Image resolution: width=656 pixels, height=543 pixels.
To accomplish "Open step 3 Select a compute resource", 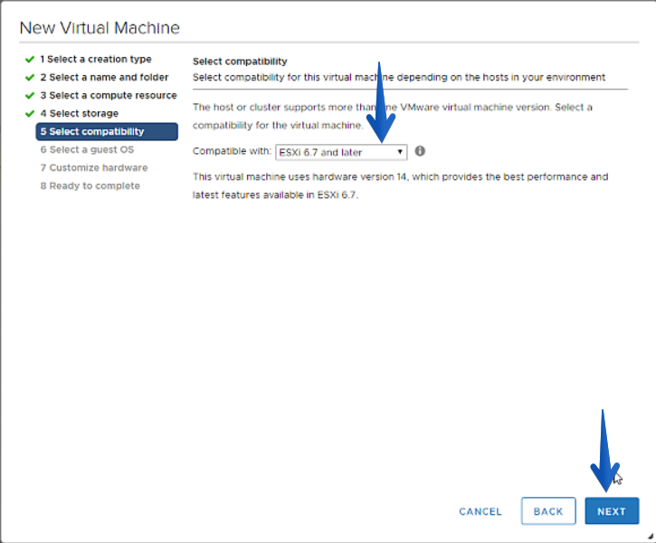I will [109, 95].
